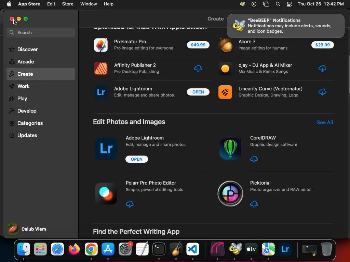Click the clock showing Thu Oct 26
This screenshot has height=262, width=350.
(321, 4)
